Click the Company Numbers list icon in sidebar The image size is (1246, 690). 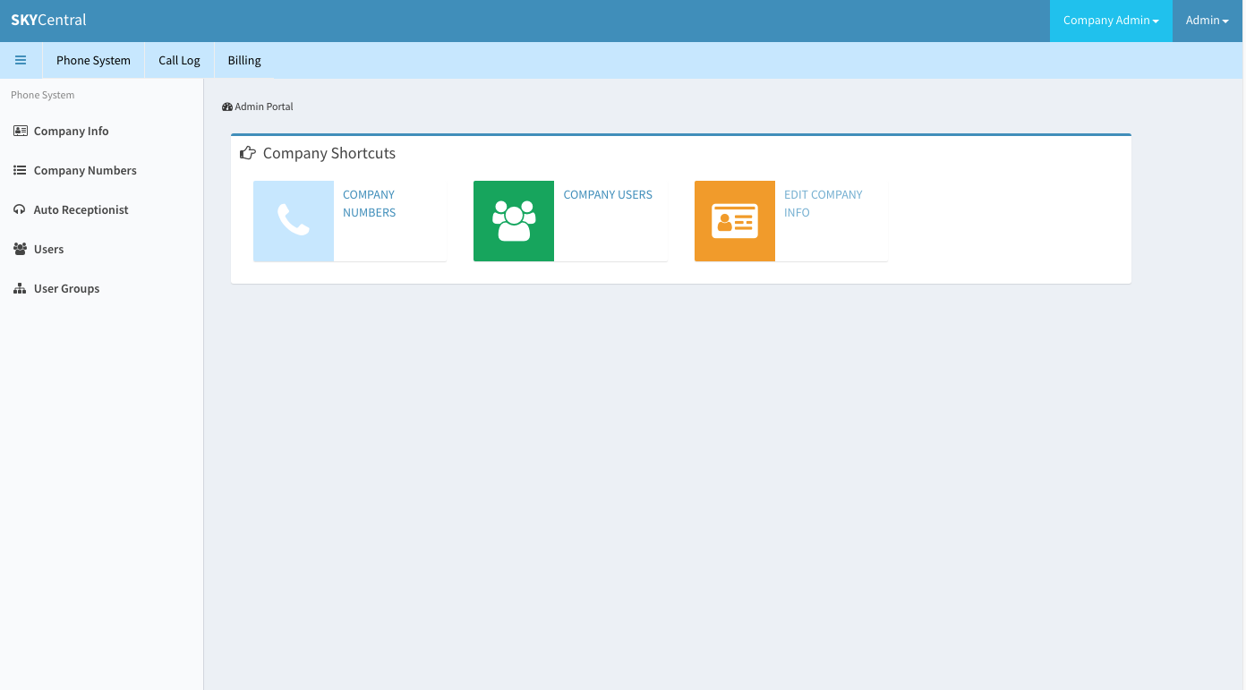20,170
